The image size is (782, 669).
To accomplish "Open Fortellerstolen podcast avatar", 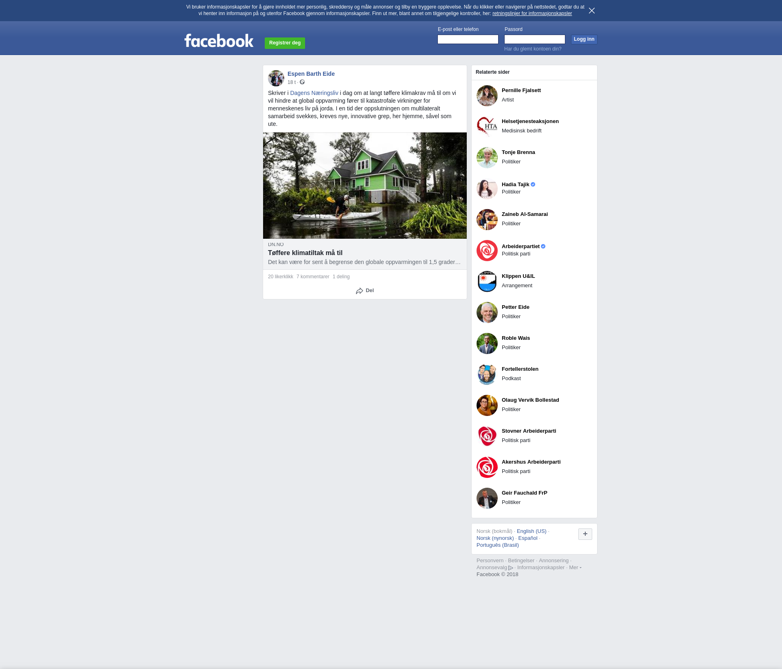I will click(487, 374).
